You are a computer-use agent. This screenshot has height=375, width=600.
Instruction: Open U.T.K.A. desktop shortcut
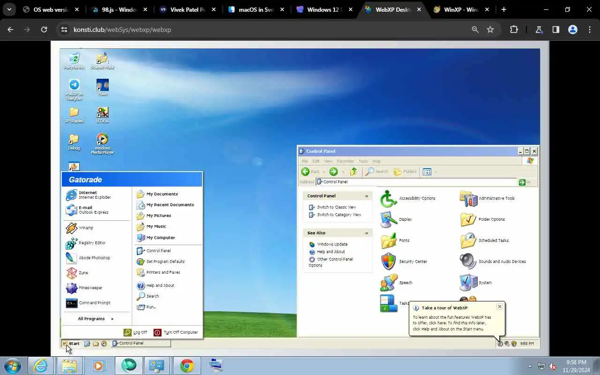coord(102,115)
